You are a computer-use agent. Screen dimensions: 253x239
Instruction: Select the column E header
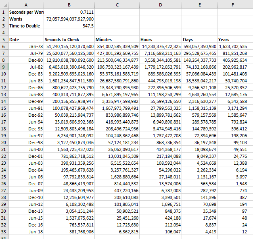pos(200,4)
